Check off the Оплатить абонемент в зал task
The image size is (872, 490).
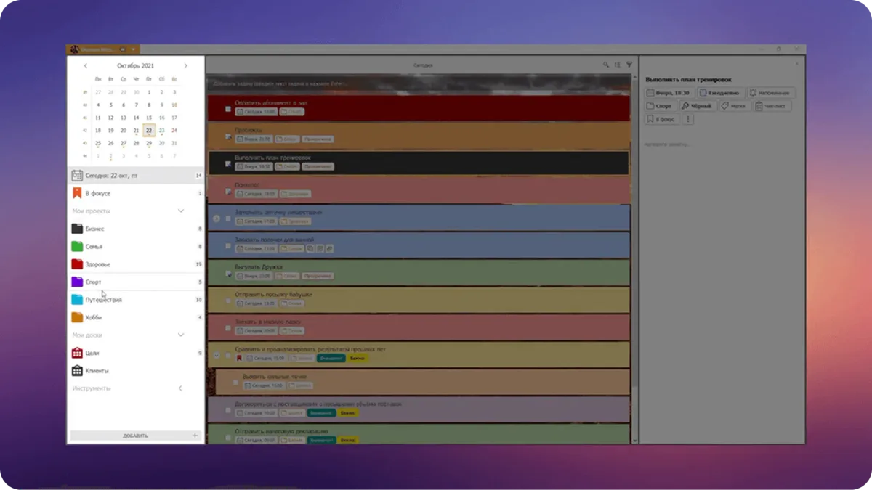click(228, 109)
